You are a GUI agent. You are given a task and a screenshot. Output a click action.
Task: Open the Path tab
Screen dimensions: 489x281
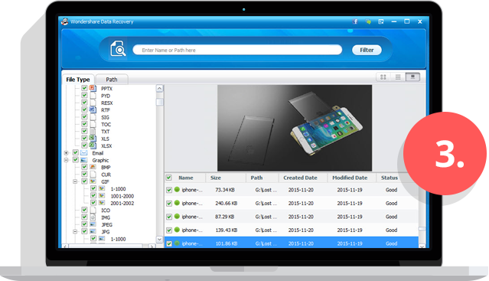tap(112, 80)
